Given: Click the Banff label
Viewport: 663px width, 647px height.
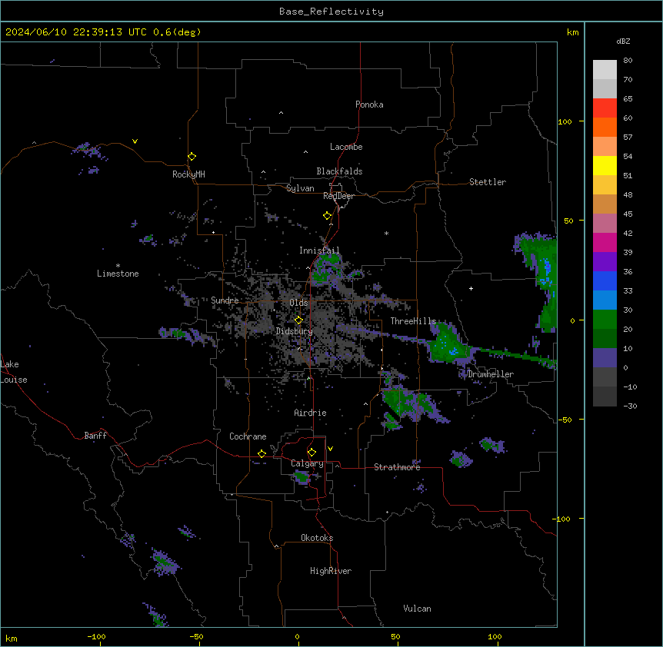Looking at the screenshot, I should (x=95, y=436).
